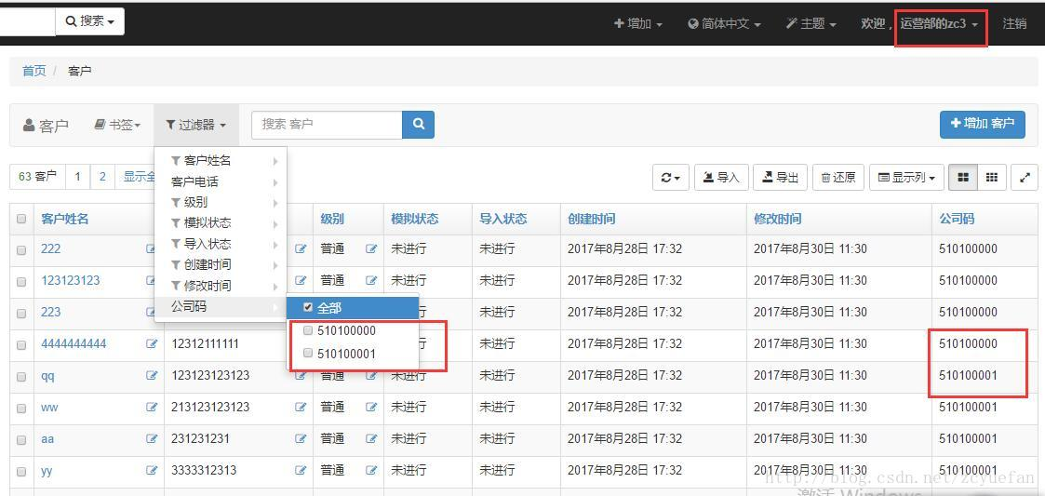Open the refresh interval dropdown icon
The image size is (1045, 496).
click(670, 178)
